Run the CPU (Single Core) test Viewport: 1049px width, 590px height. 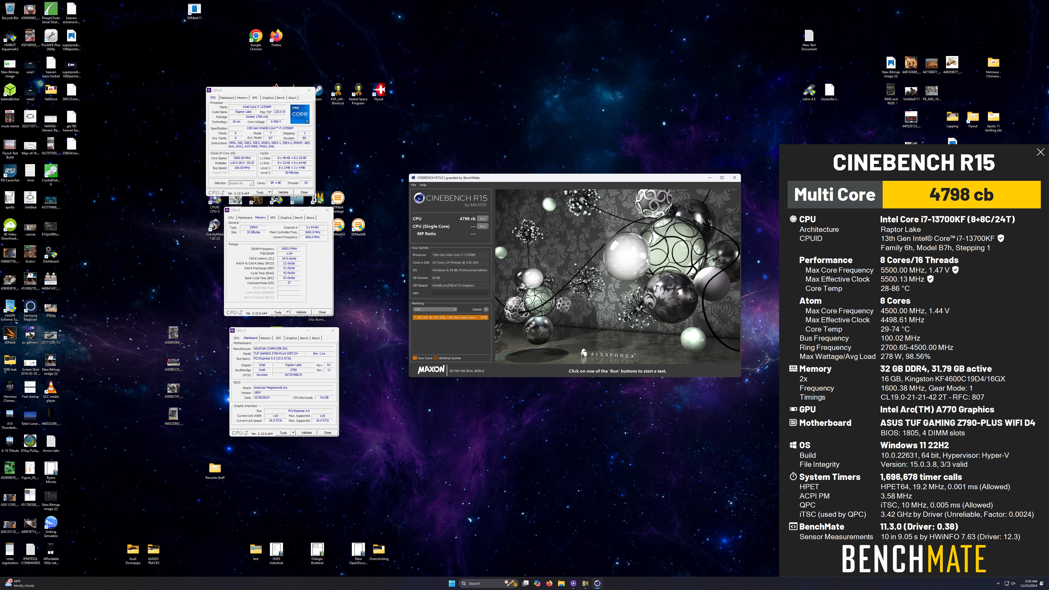click(482, 226)
